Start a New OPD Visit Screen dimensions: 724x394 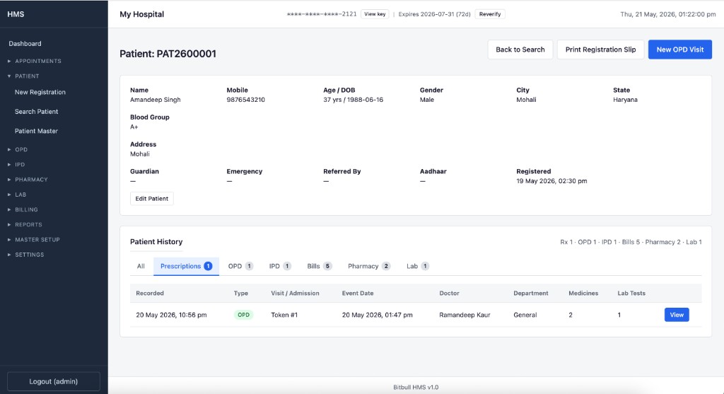click(679, 50)
